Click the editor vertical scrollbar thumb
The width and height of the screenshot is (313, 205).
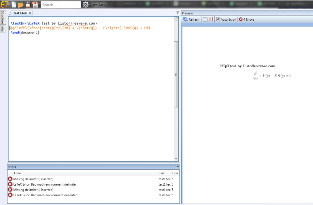click(x=176, y=74)
